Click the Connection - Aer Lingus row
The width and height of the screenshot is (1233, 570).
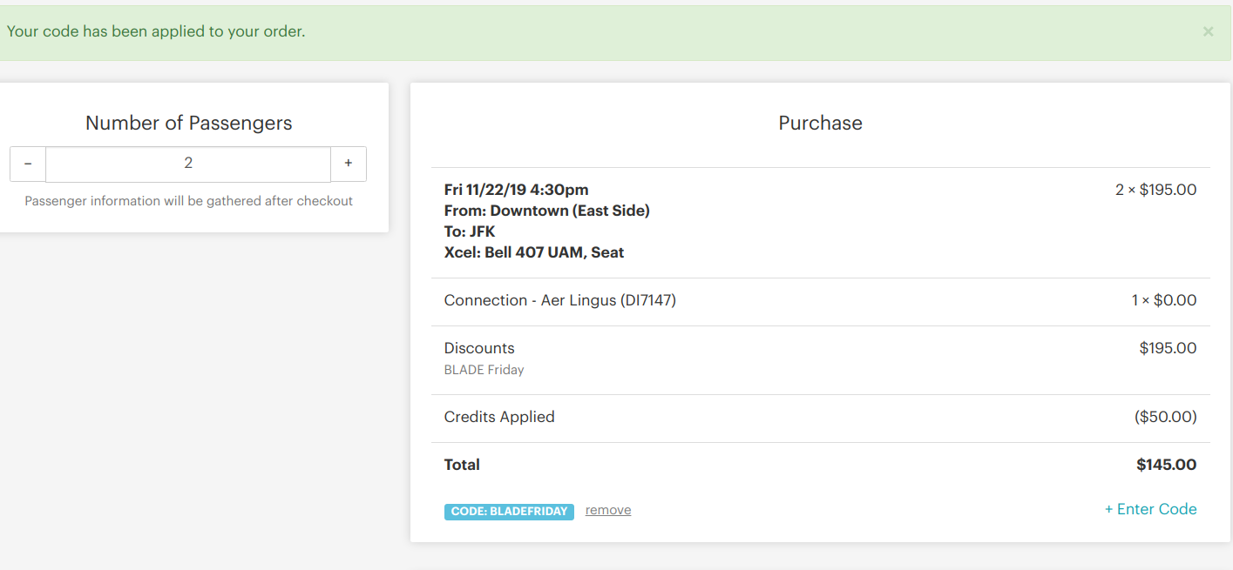(559, 300)
